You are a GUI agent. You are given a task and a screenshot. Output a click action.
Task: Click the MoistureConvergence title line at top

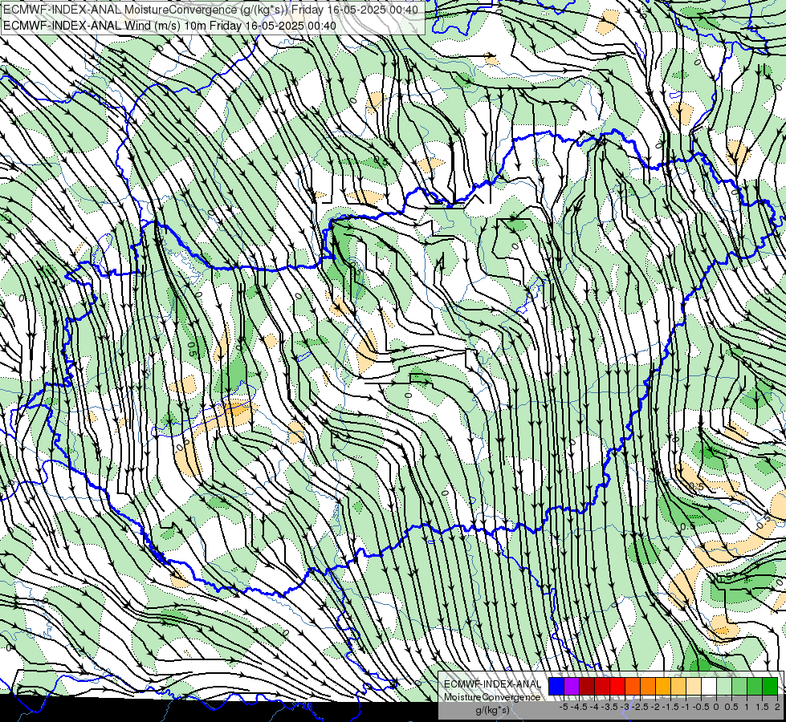(210, 10)
